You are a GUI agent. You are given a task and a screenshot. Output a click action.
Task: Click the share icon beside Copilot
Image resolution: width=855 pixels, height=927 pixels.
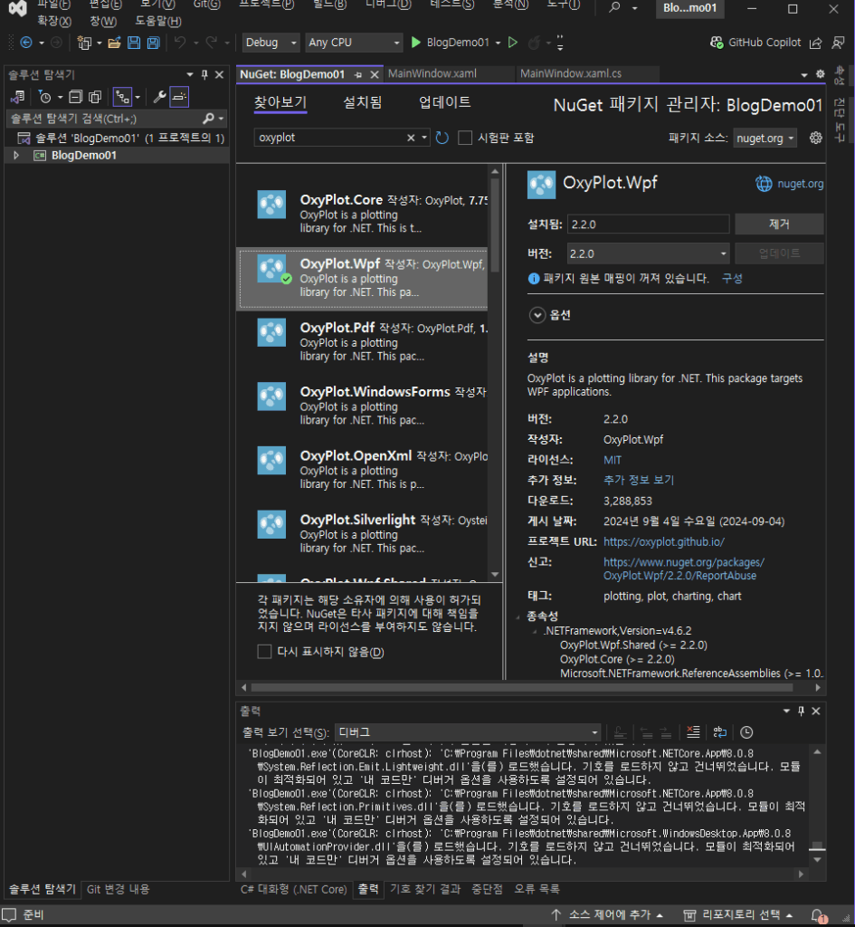point(815,43)
